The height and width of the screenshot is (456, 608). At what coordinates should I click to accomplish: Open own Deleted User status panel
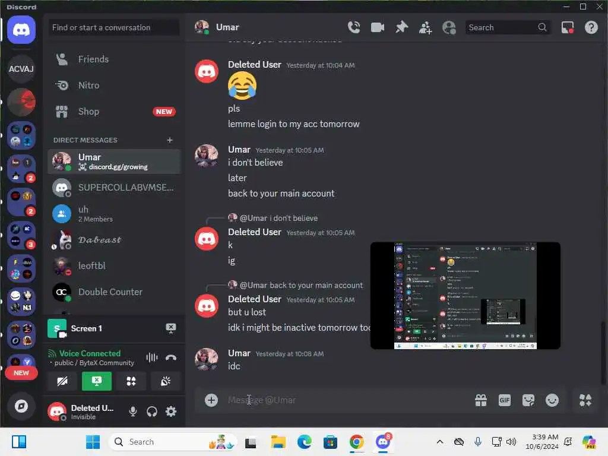(85, 411)
